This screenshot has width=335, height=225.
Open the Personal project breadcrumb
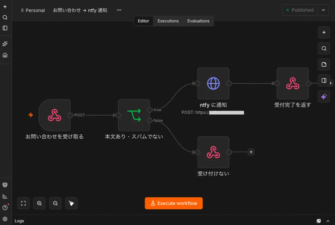(x=33, y=10)
